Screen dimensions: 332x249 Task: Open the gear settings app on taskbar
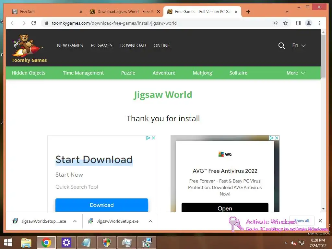tap(66, 243)
